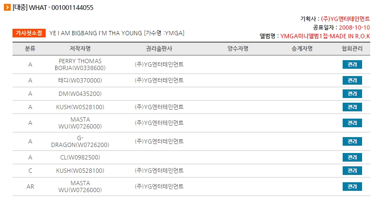Open the YMGA미니앨범1집-MADE IN R.O.K album link
Image resolution: width=375 pixels, height=199 pixels.
(325, 36)
